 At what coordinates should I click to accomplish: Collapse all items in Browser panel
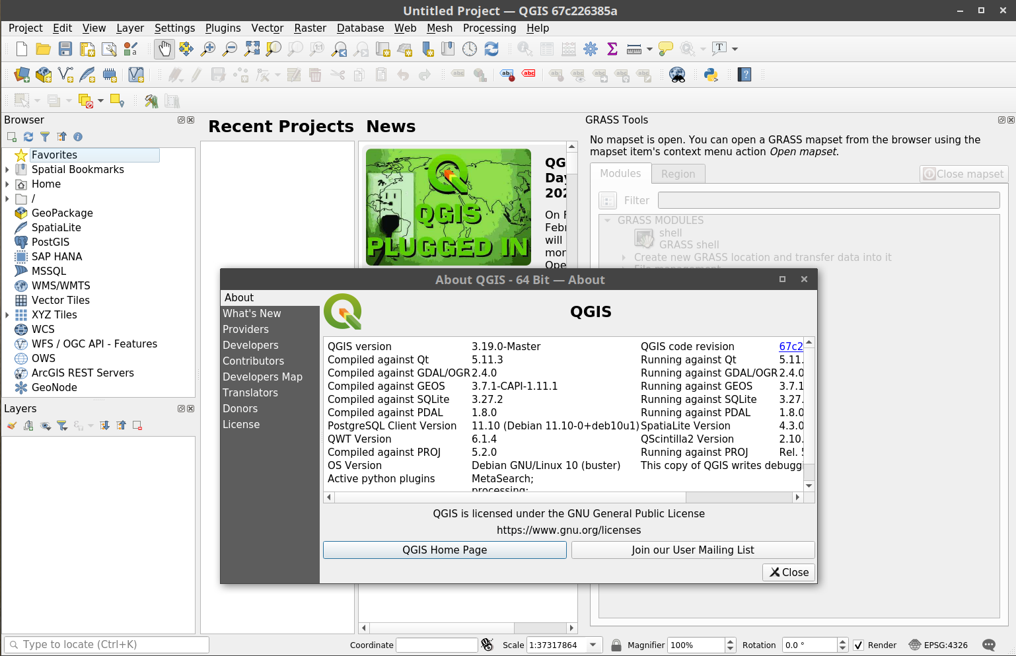[61, 137]
